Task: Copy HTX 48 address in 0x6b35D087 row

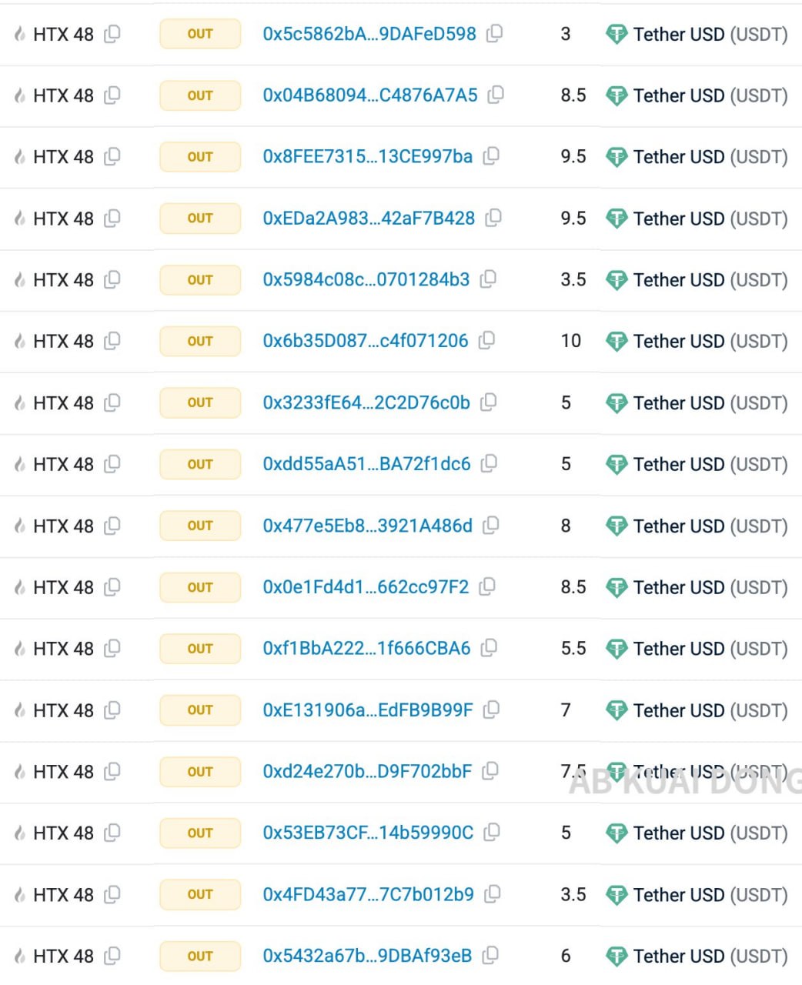Action: coord(112,340)
